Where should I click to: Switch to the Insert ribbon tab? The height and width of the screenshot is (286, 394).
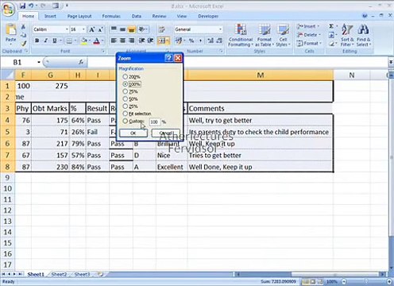click(x=50, y=16)
